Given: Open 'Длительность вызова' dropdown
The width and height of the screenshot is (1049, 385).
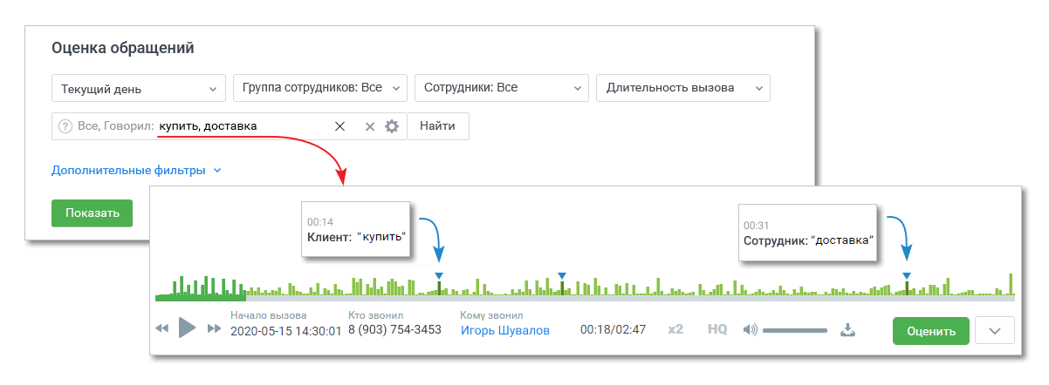Looking at the screenshot, I should click(682, 88).
